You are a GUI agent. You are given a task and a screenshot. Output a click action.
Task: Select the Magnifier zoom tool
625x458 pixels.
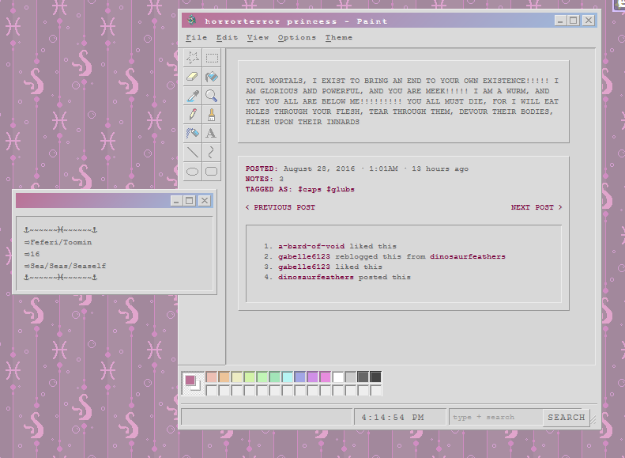[212, 96]
